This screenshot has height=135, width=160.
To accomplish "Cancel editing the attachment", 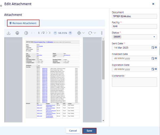I will pos(73,131).
